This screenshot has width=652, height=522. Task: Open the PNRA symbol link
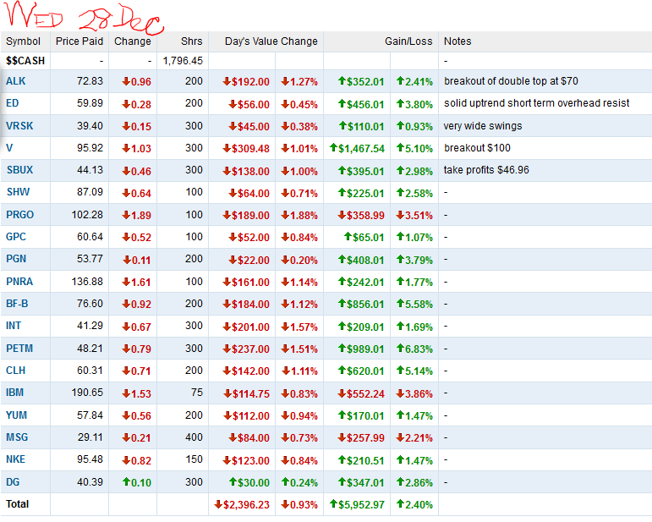tap(19, 282)
